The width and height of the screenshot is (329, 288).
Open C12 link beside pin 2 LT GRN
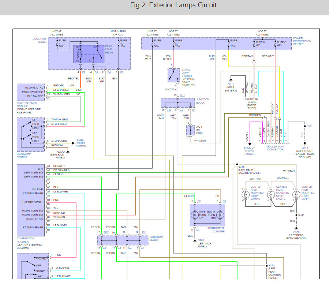(106, 232)
